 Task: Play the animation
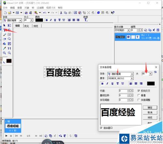(x=6, y=136)
